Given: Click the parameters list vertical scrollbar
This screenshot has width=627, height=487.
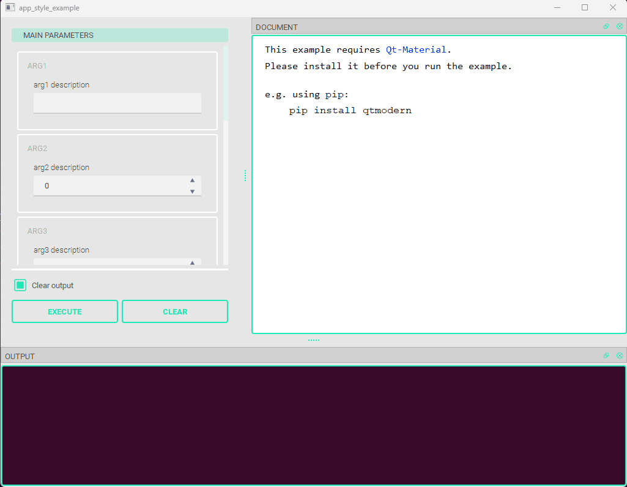Looking at the screenshot, I should (226, 155).
